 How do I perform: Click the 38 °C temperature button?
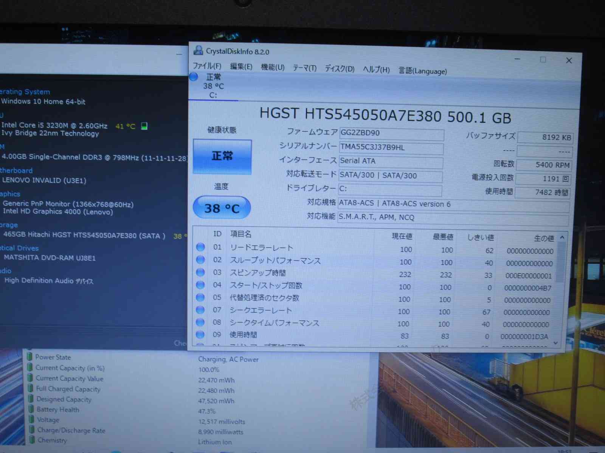click(x=222, y=208)
